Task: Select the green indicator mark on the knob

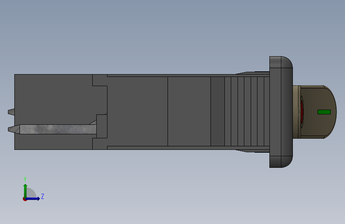Action: coord(324,112)
